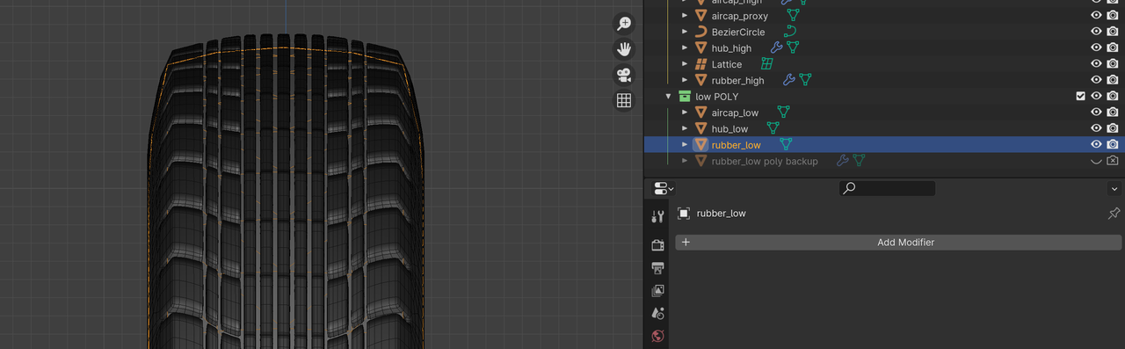Click the mesh data icon of aircap_low
This screenshot has height=349, width=1125.
coord(783,113)
